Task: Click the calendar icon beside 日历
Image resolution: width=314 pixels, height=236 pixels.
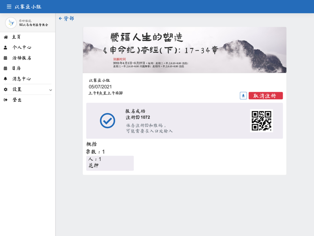Action: click(5, 68)
